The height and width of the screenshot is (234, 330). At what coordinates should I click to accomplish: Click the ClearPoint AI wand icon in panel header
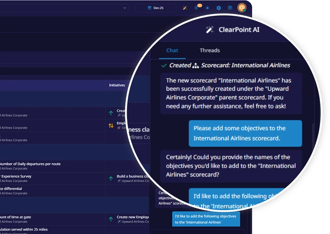tap(210, 30)
